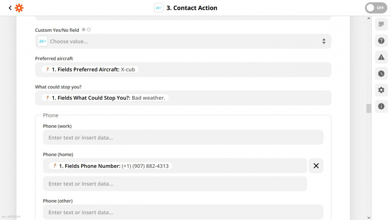391x220 pixels.
Task: Click the Phone (other) input field
Action: (183, 212)
